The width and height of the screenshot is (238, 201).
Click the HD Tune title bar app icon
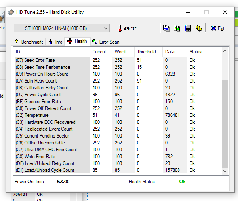coord(11,12)
